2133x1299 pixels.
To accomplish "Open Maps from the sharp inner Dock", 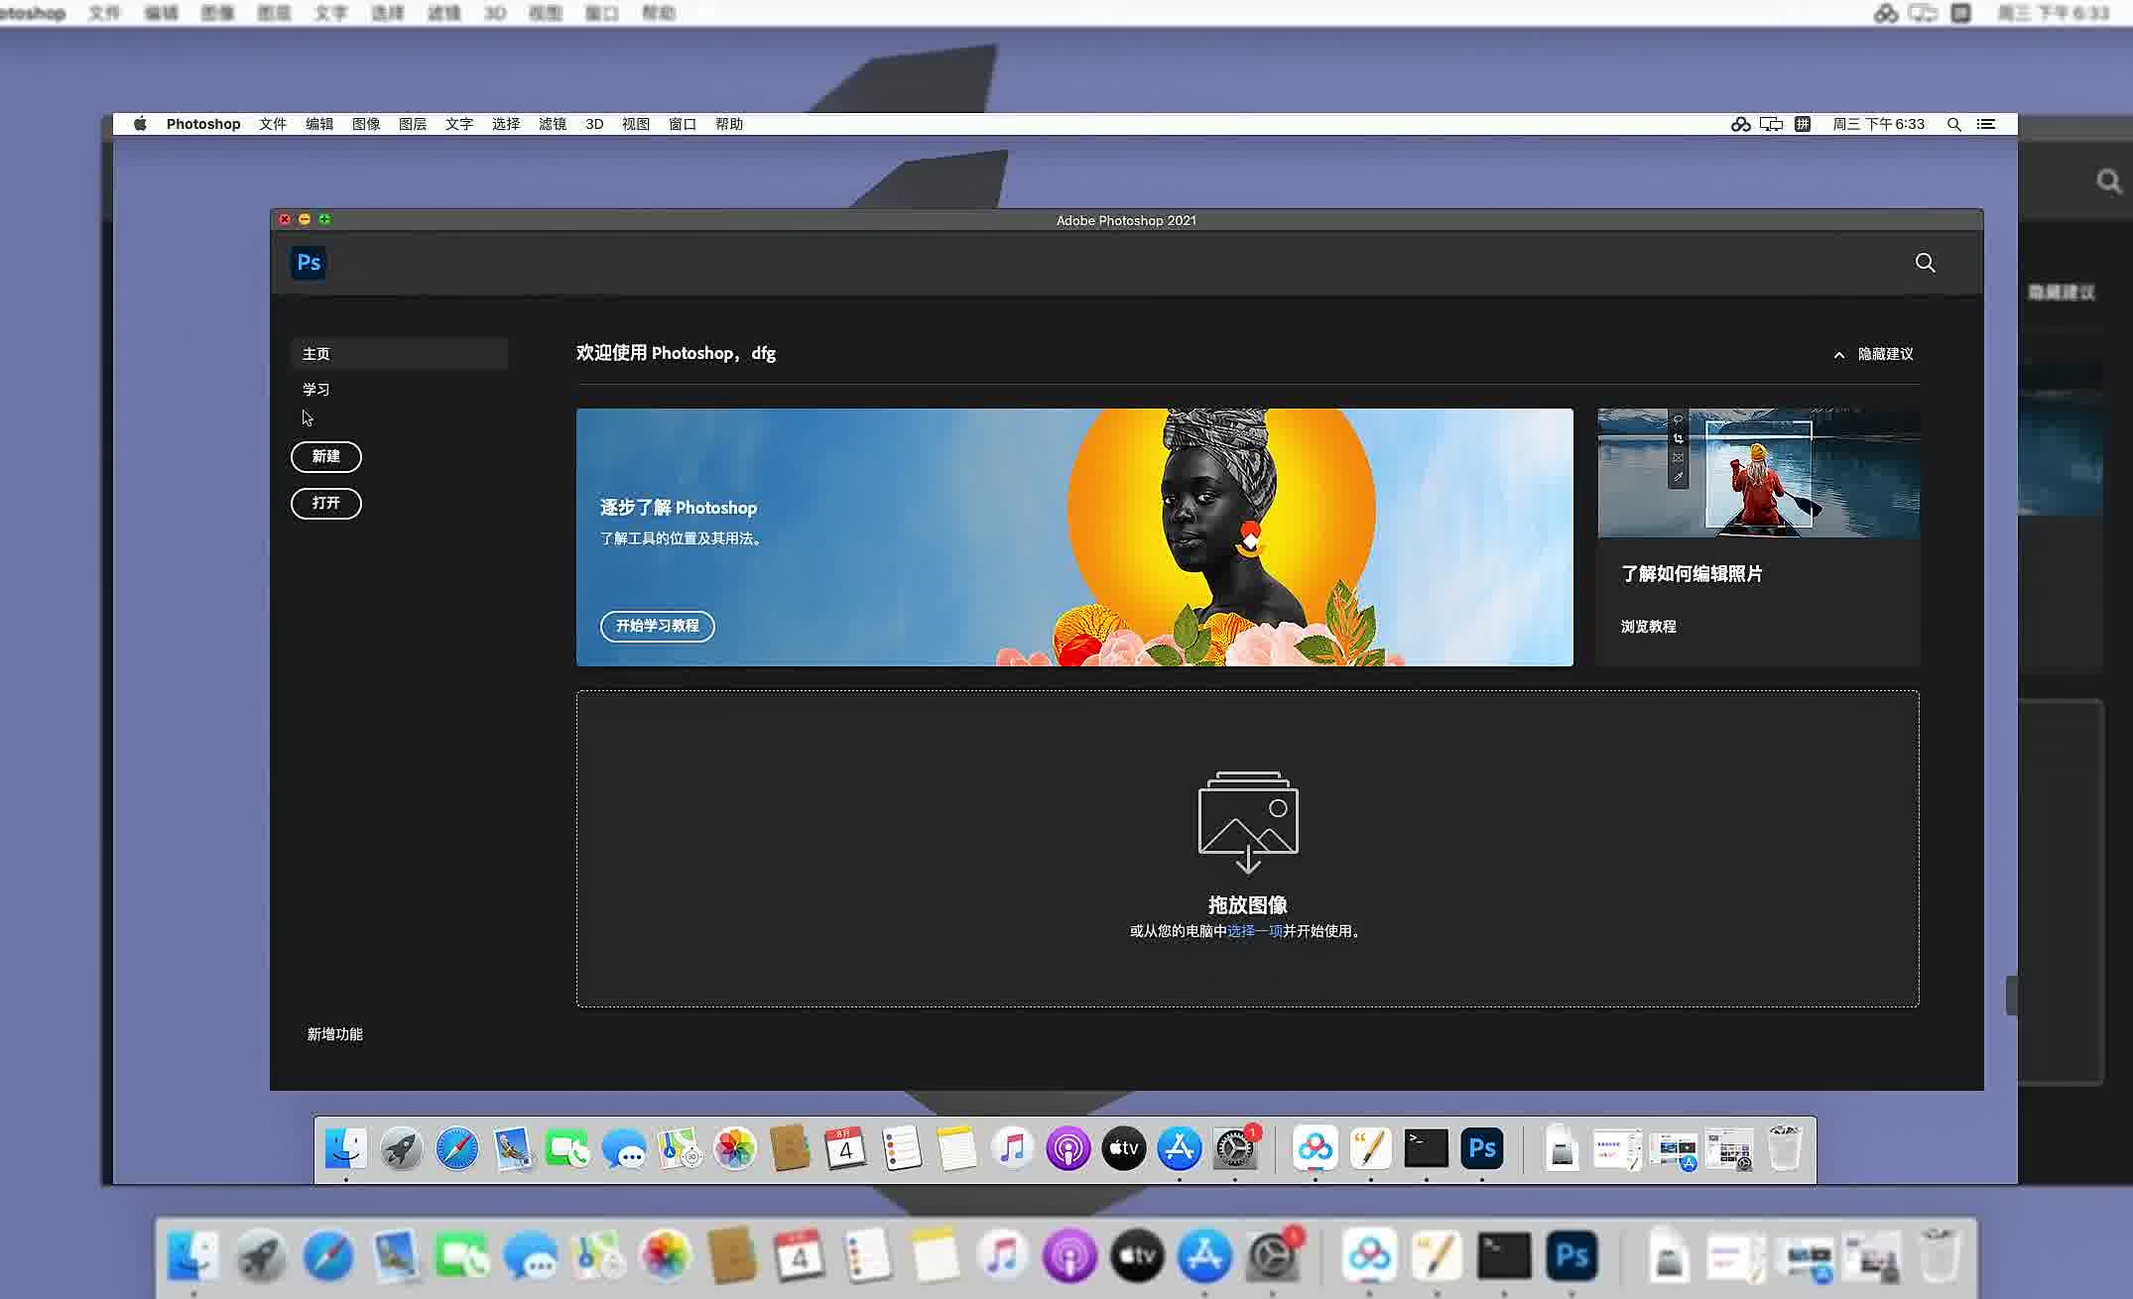I will pos(679,1149).
